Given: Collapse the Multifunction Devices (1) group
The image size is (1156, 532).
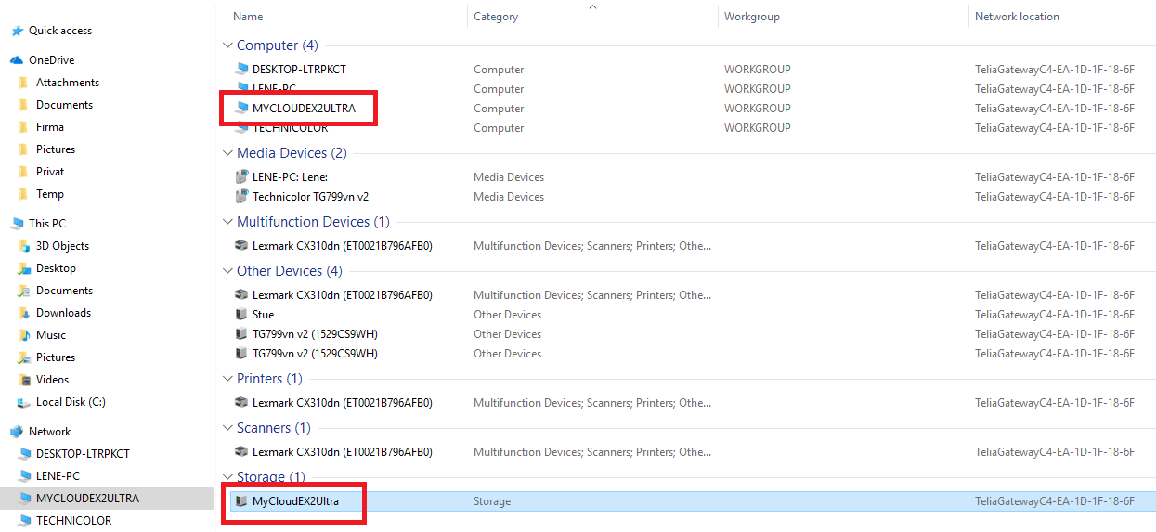Looking at the screenshot, I should [x=227, y=222].
